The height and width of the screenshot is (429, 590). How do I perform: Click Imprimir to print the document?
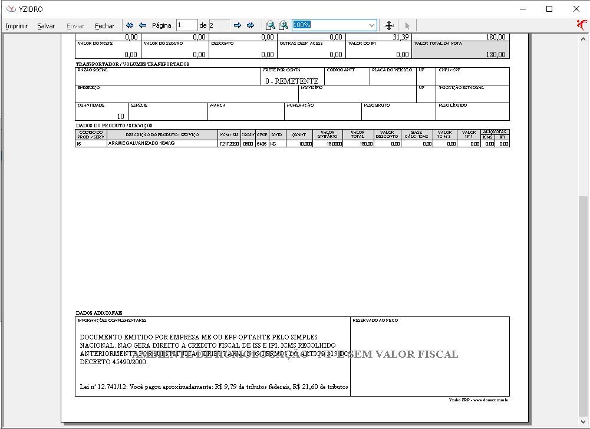pos(17,25)
